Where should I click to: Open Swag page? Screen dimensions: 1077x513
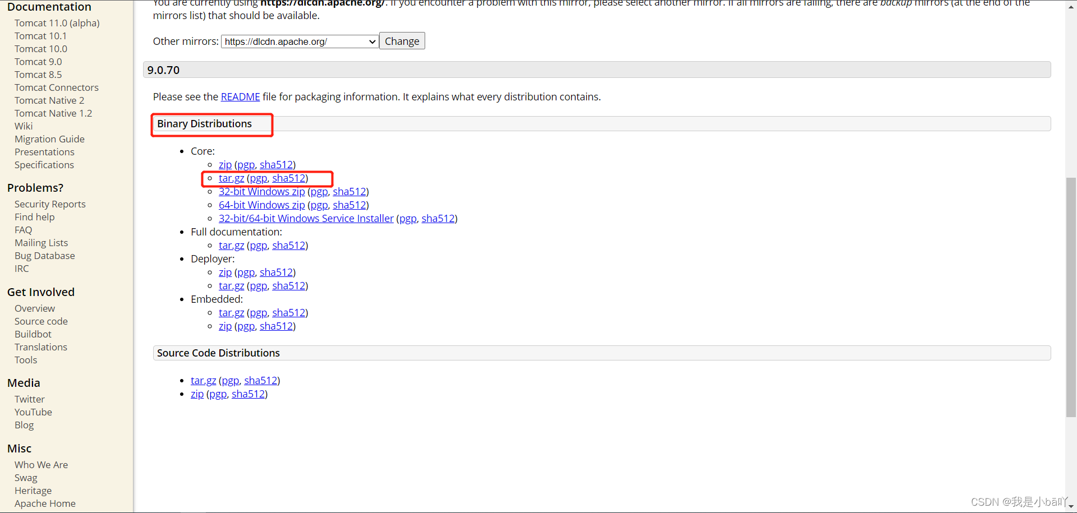[26, 478]
